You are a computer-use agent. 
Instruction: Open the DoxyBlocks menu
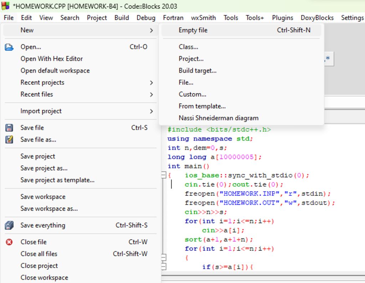tap(317, 17)
